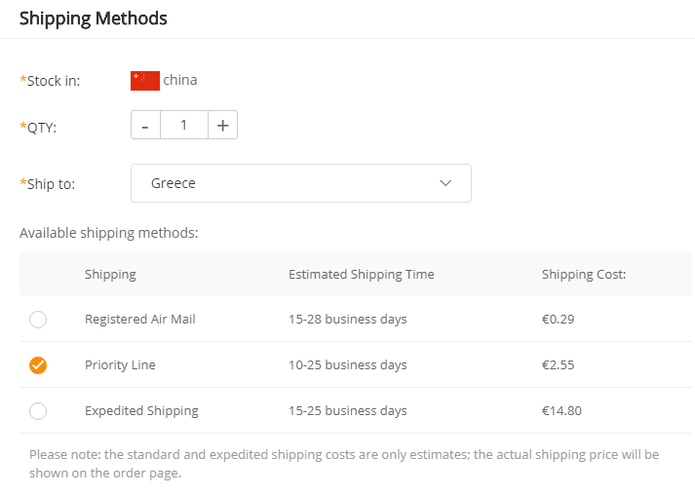Click the €2.55 shipping cost
The width and height of the screenshot is (695, 495).
click(x=558, y=365)
